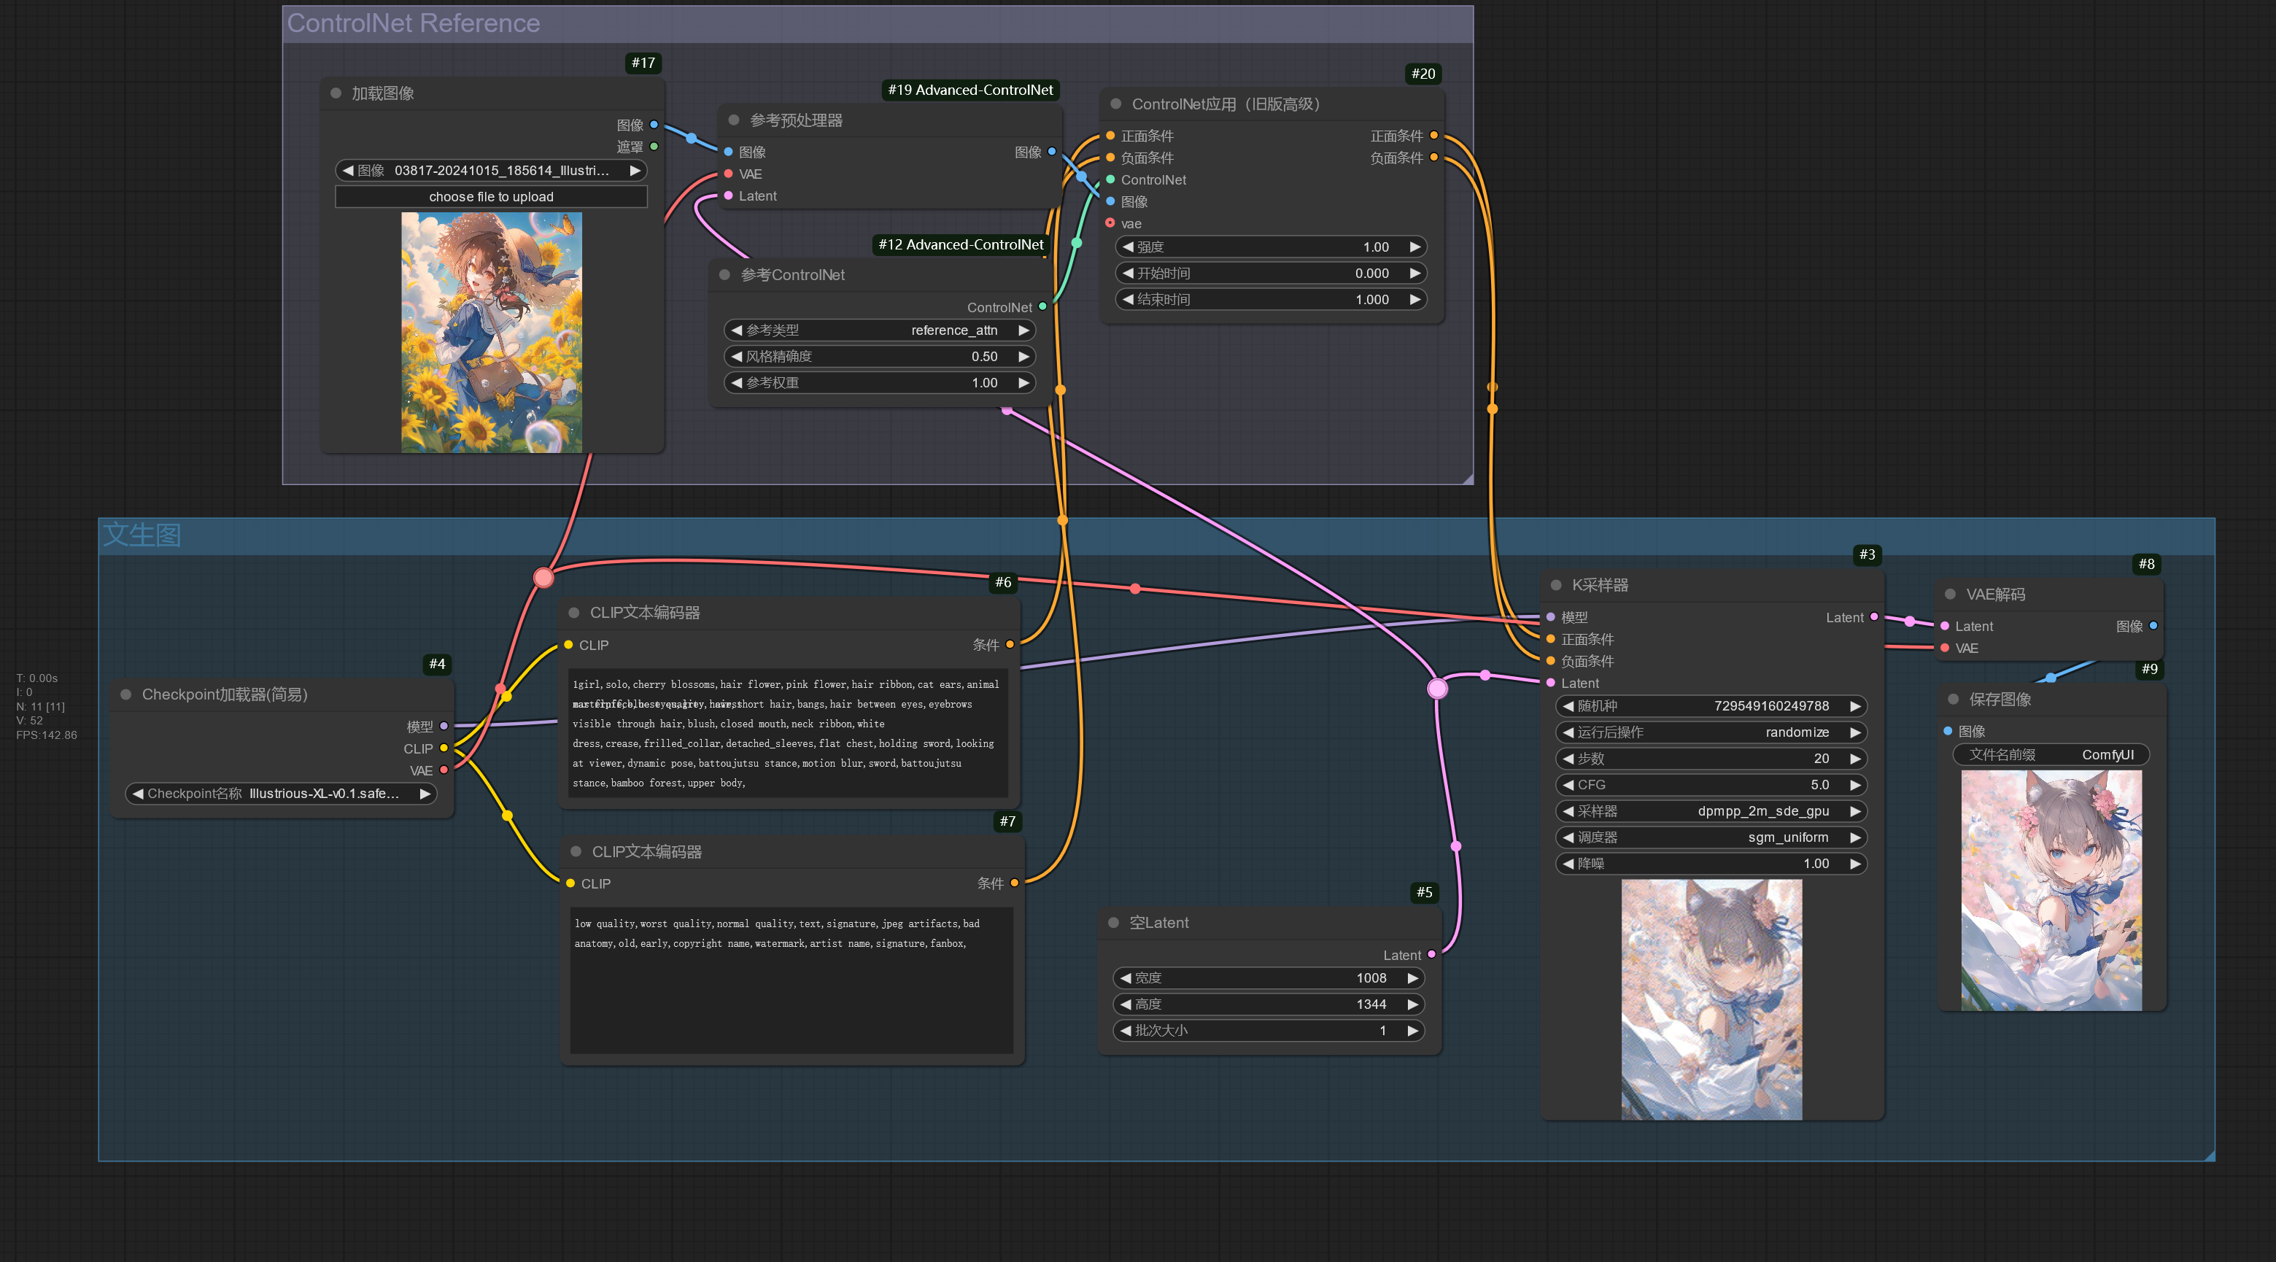Increase 步数 with the right arrow
The image size is (2276, 1262).
click(x=1855, y=758)
